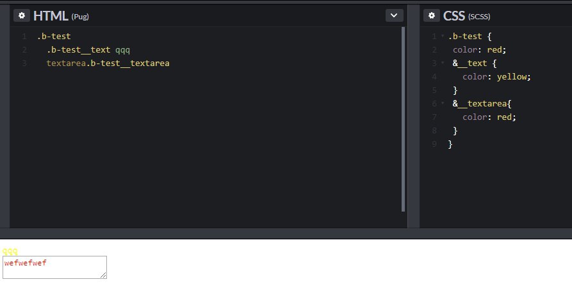Screen dimensions: 572x293
Task: Open CSS editor settings gear
Action: click(432, 16)
